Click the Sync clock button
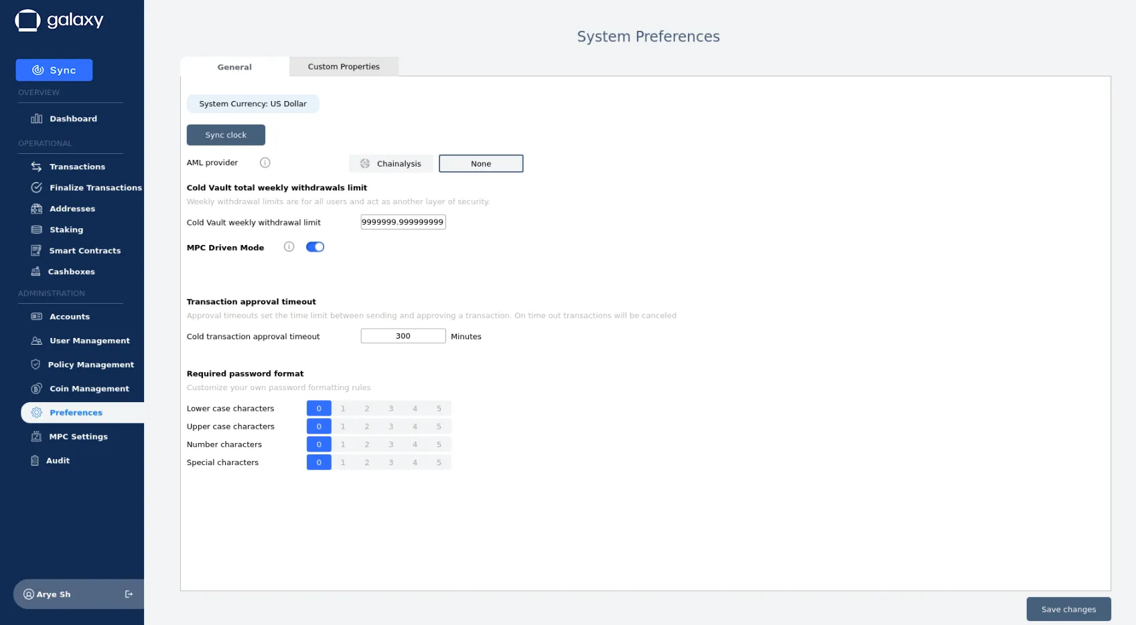The height and width of the screenshot is (625, 1136). coord(226,135)
